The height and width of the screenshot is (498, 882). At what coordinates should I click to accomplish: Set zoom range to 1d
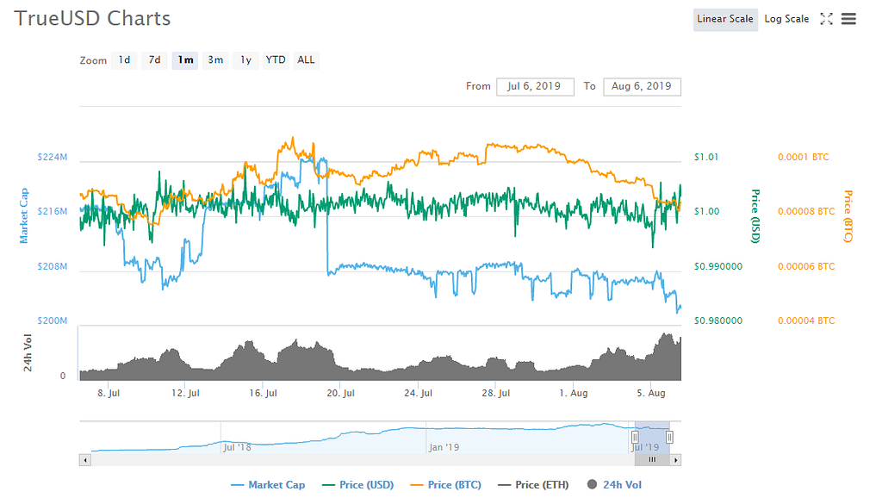[124, 60]
